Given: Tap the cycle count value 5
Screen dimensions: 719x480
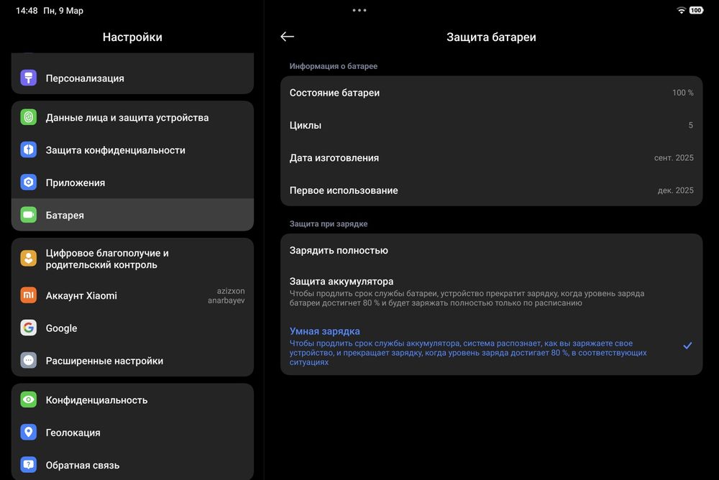Looking at the screenshot, I should pos(690,125).
